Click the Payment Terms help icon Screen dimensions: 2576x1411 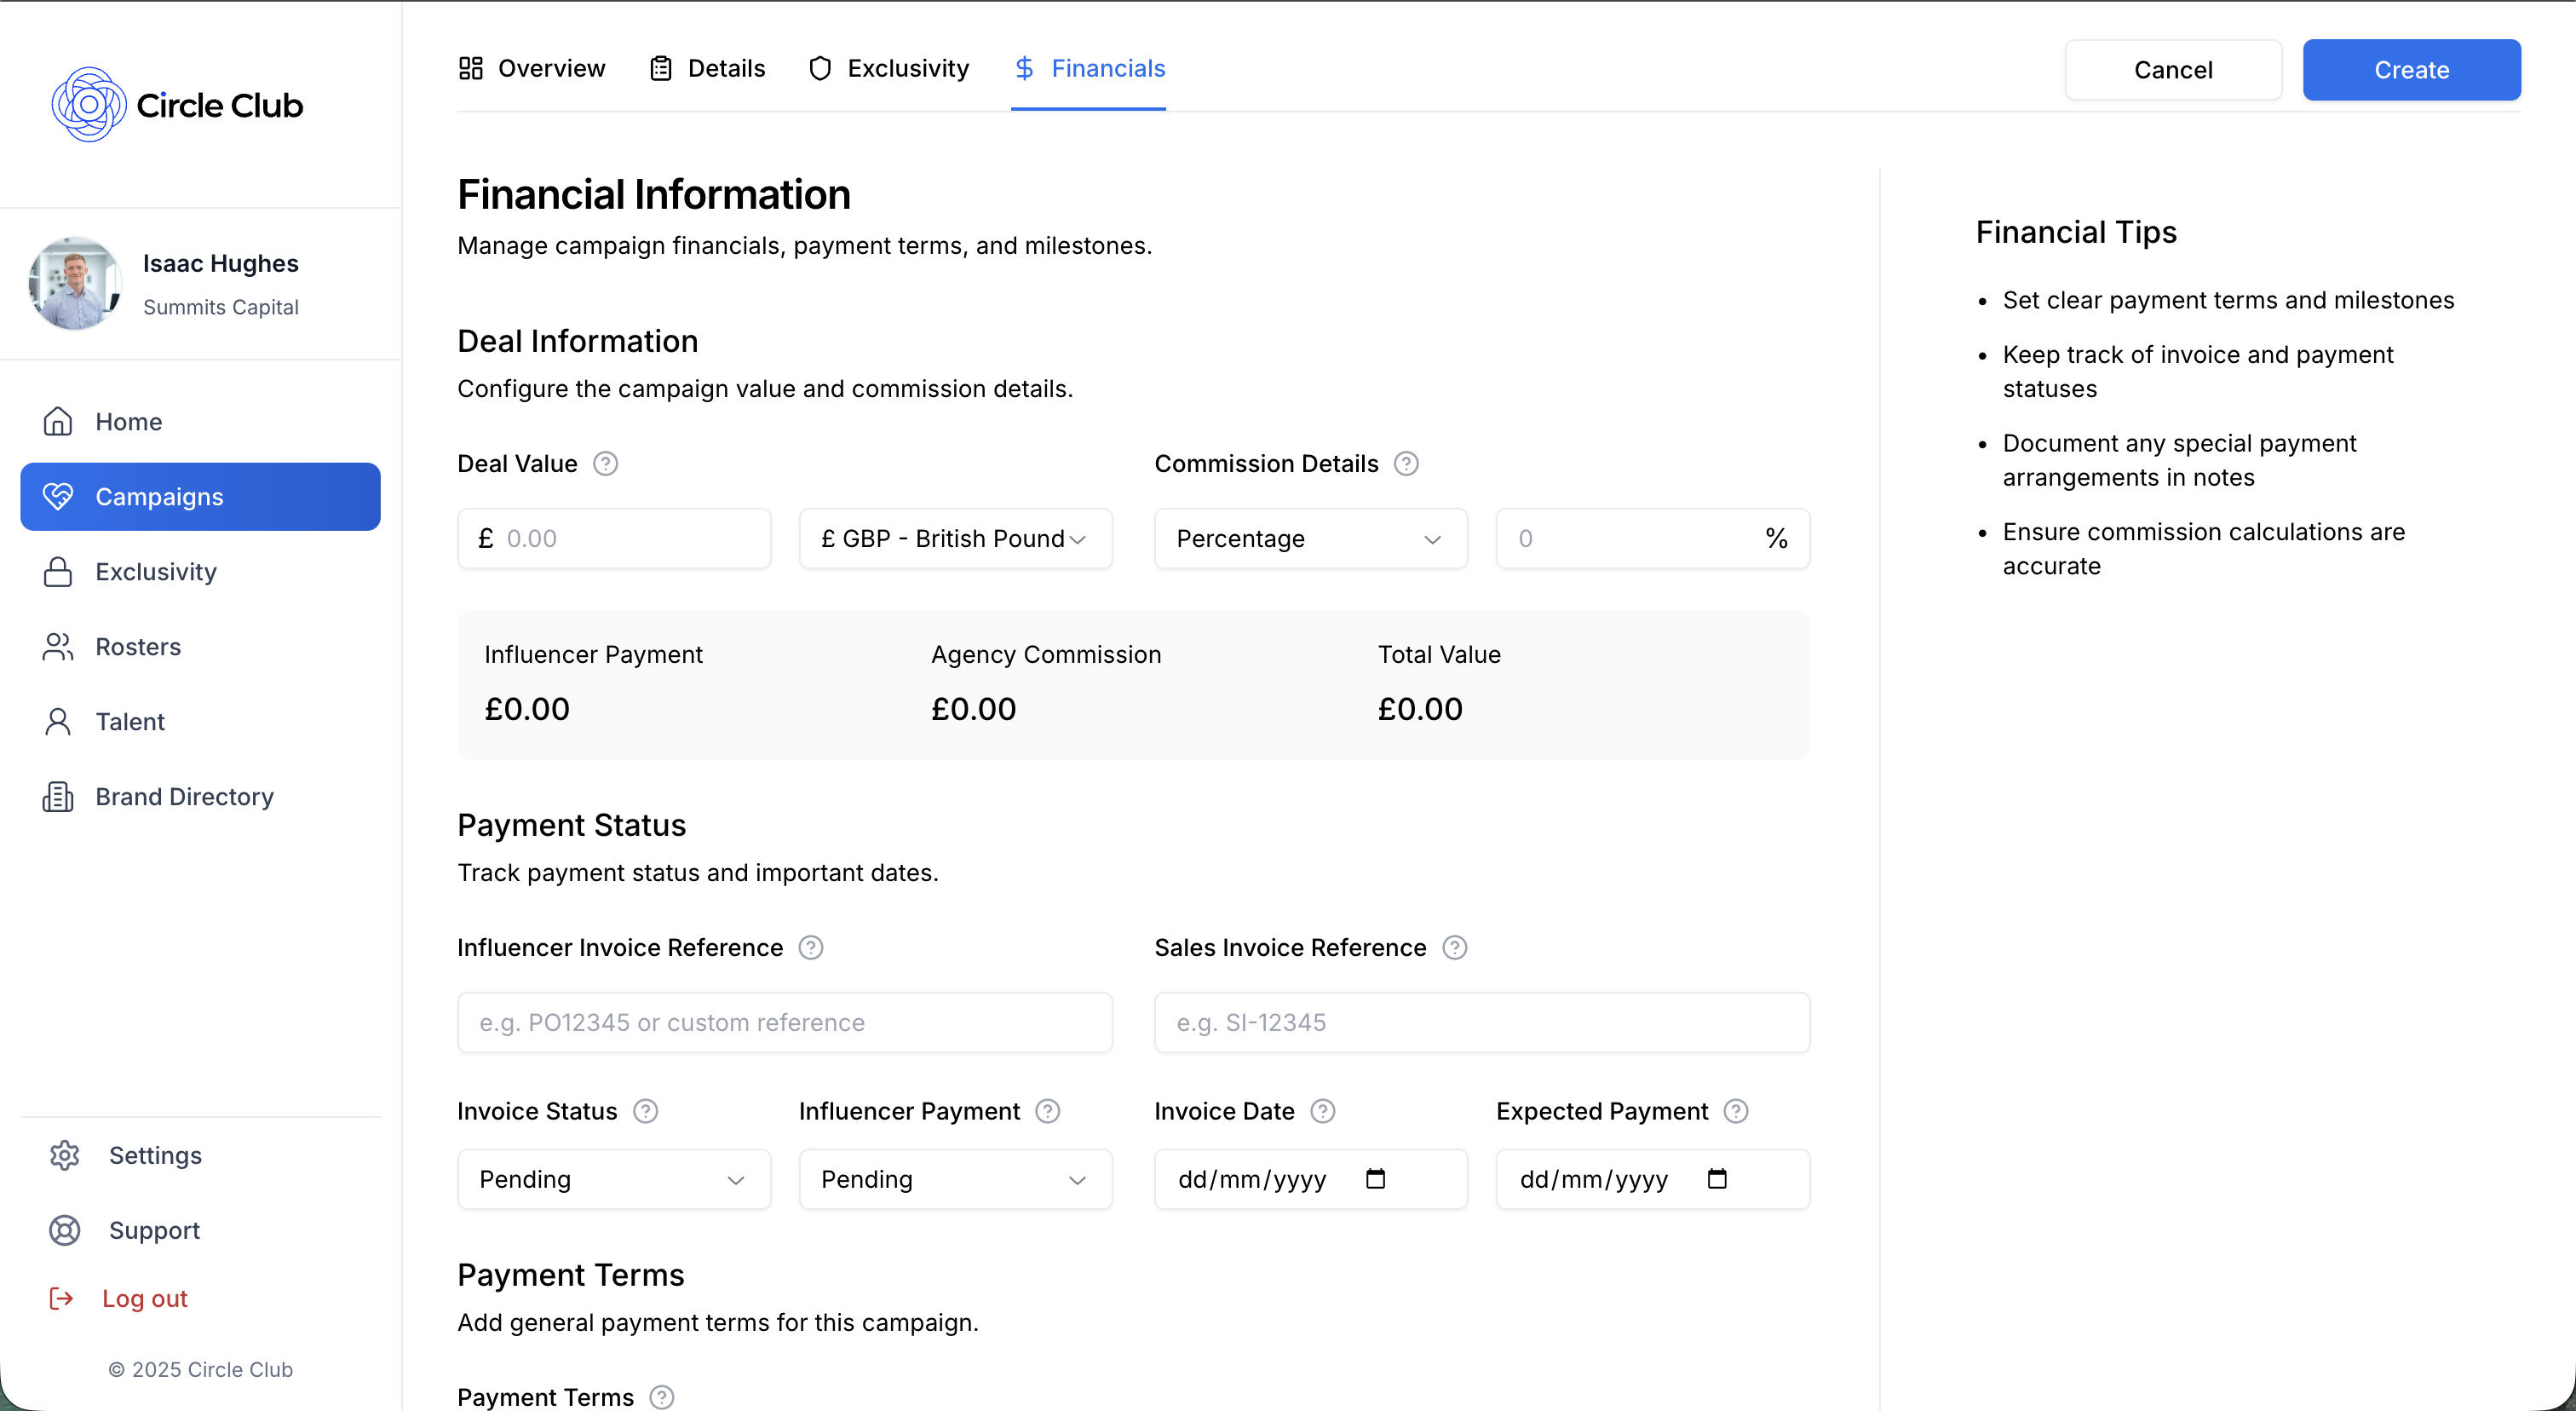[660, 1397]
